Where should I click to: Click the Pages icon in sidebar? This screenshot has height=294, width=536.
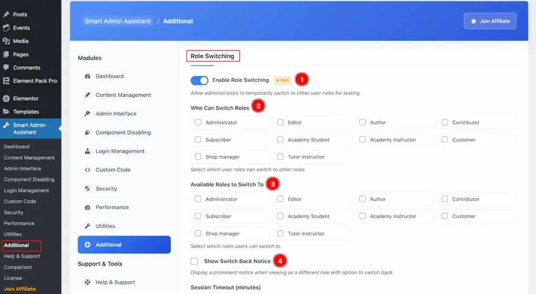[6, 54]
